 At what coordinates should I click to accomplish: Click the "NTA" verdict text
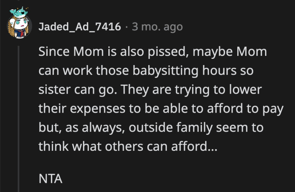pyautogui.click(x=50, y=179)
